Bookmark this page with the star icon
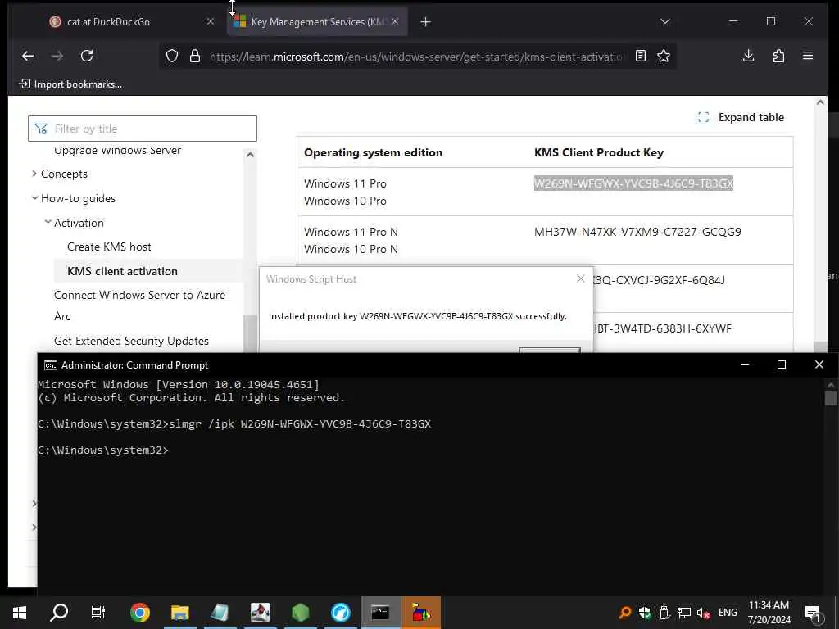This screenshot has height=629, width=839. click(x=664, y=56)
